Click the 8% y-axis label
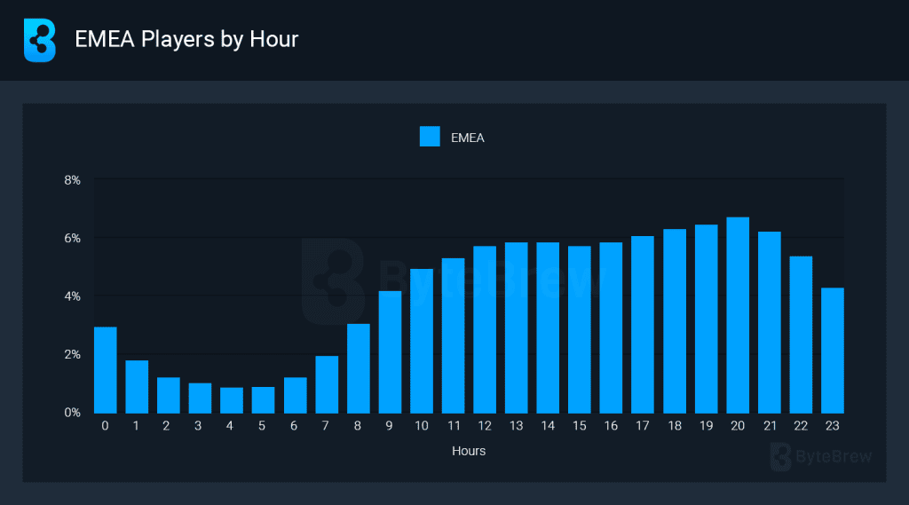909x505 pixels. point(73,180)
